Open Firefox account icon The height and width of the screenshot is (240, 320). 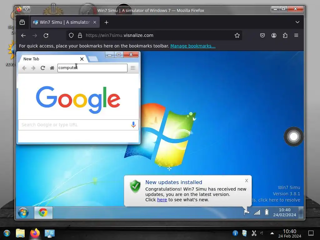pyautogui.click(x=274, y=36)
